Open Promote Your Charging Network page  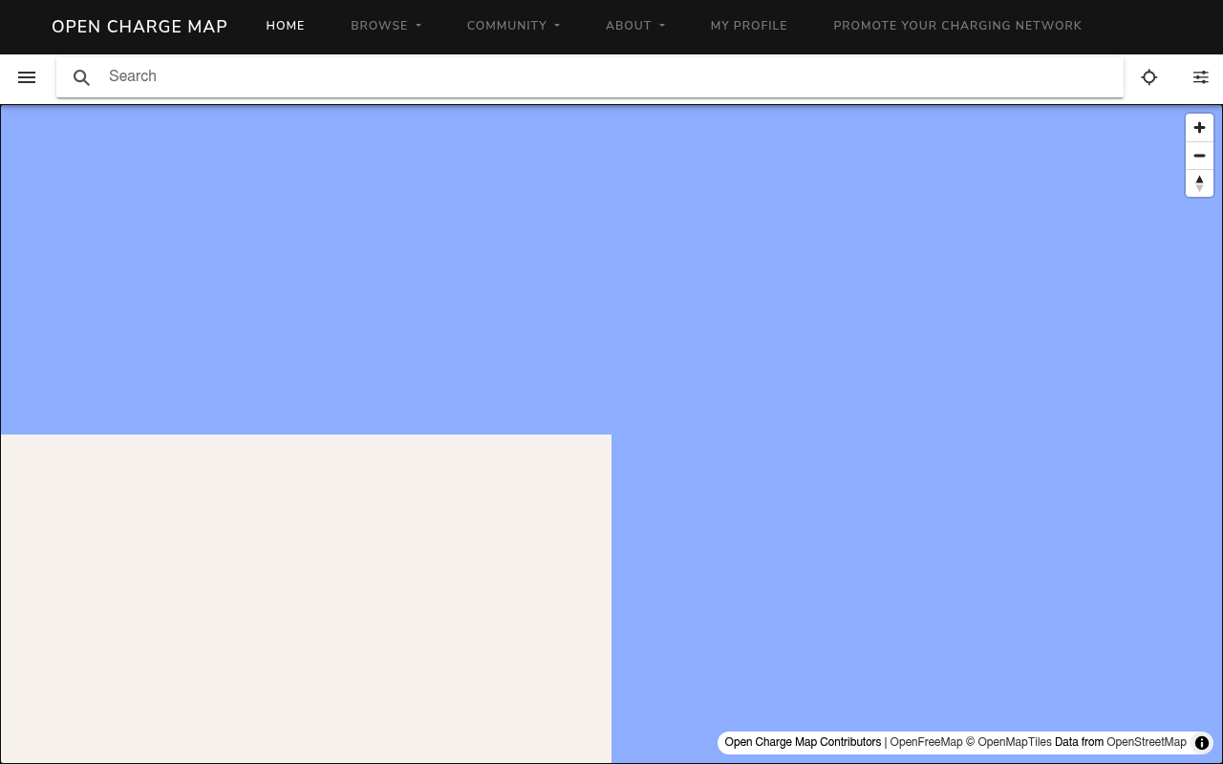[x=957, y=26]
